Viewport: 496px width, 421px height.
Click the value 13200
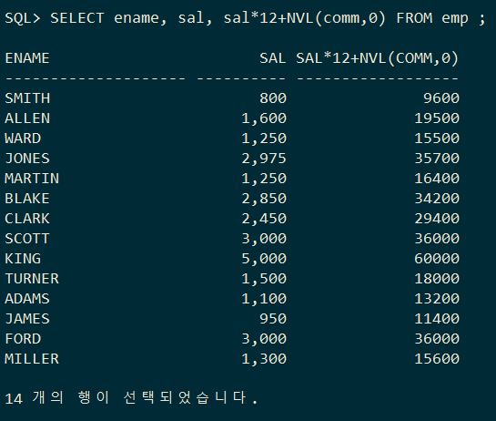pos(437,299)
